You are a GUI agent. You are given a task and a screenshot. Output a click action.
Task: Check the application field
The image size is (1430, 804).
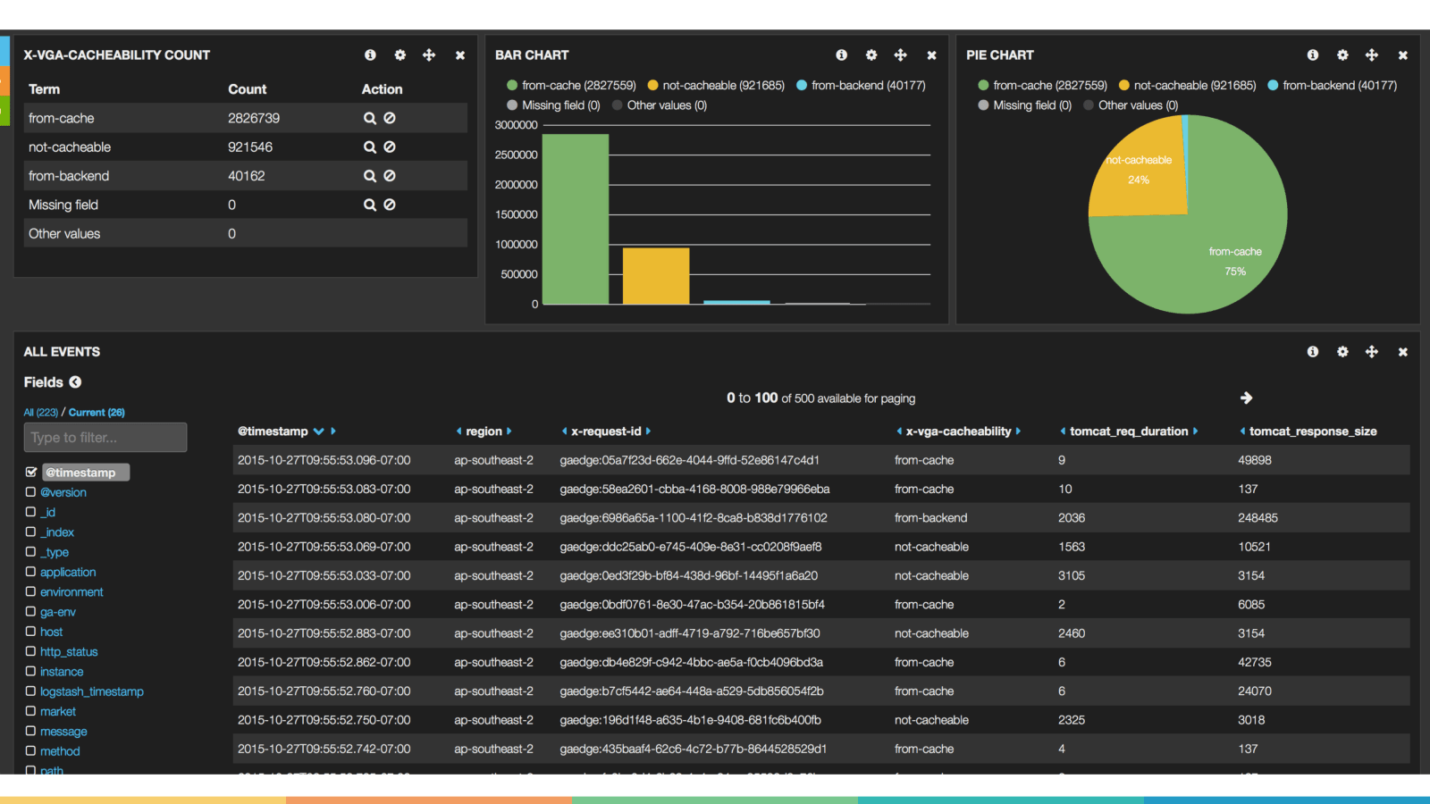click(x=30, y=572)
